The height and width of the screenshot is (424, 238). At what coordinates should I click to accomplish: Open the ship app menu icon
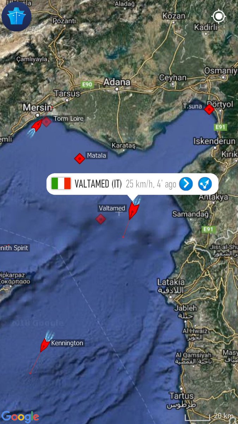tap(17, 17)
